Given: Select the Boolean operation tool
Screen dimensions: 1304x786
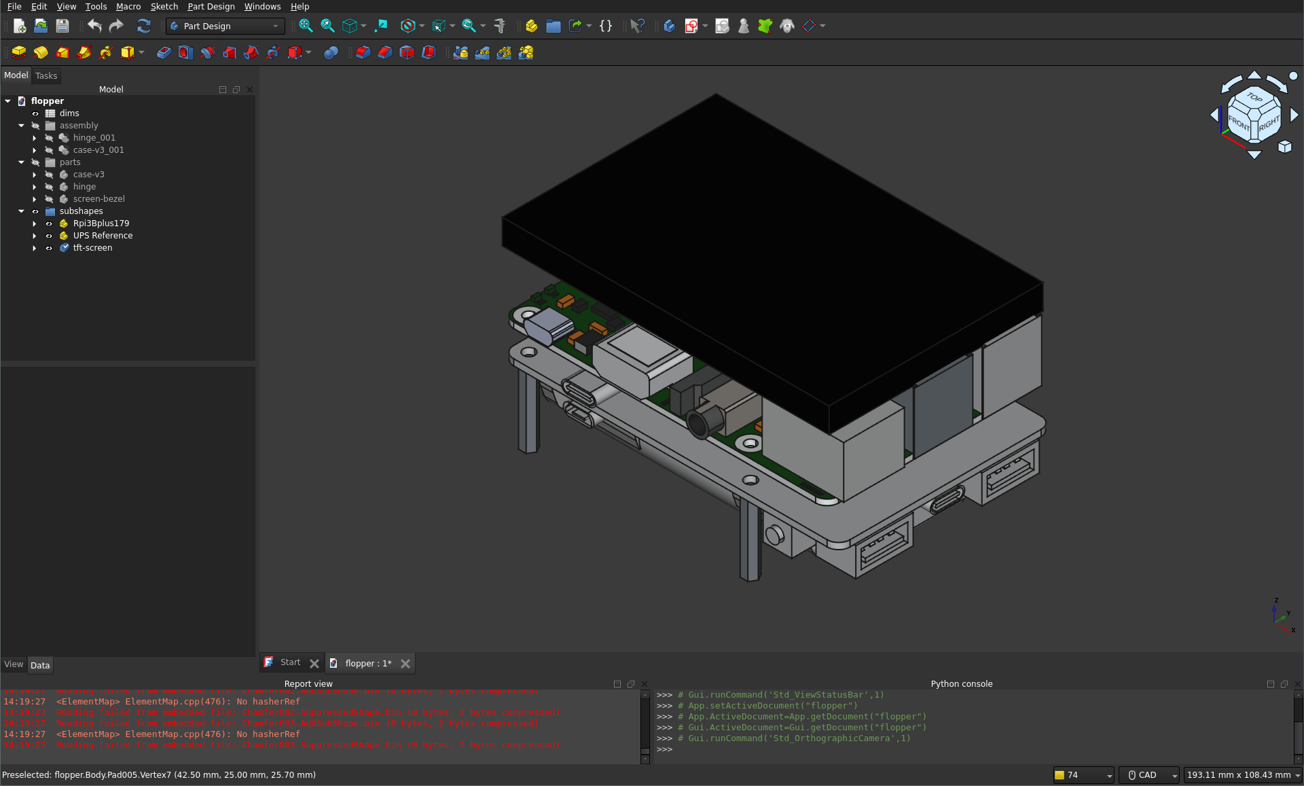Looking at the screenshot, I should click(331, 52).
